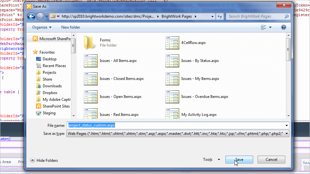The width and height of the screenshot is (310, 174).
Task: Click the Change your view icon
Action: (x=263, y=27)
